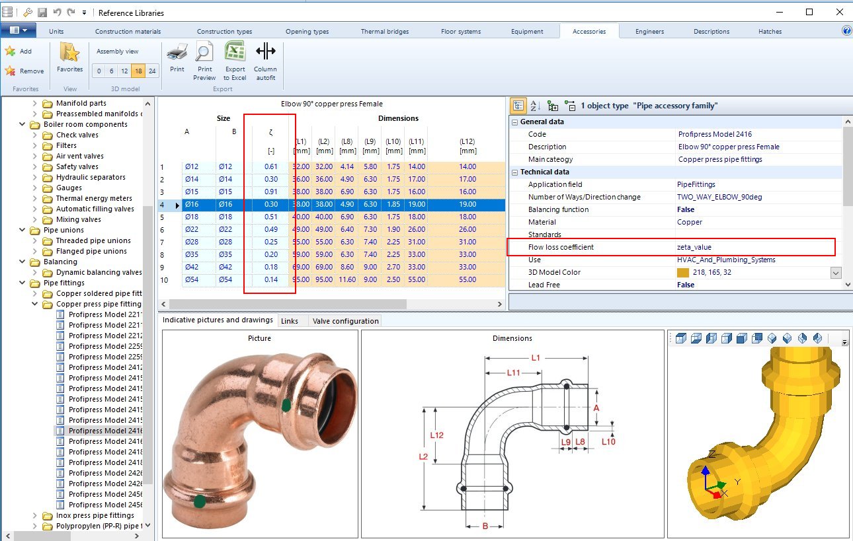Select the front view cube icon

tap(742, 338)
